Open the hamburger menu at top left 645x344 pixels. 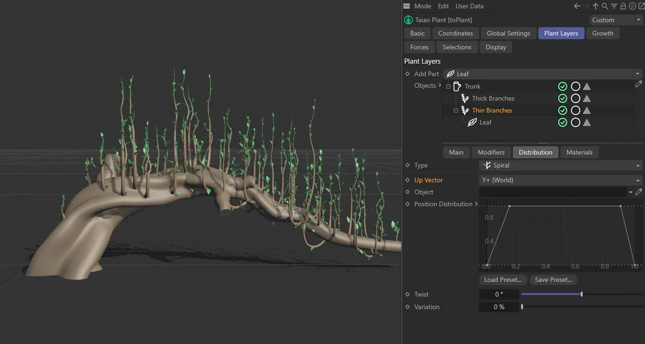click(407, 6)
